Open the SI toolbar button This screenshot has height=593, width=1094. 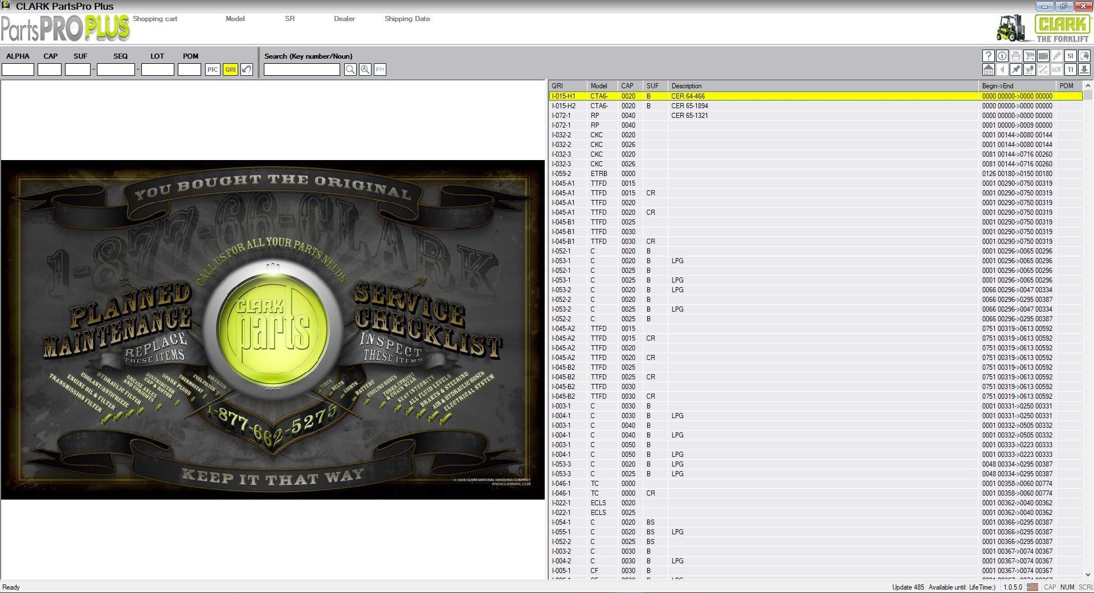coord(1070,56)
